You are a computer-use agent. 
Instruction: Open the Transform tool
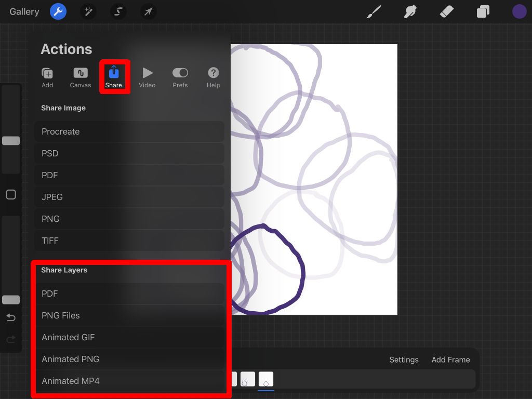148,11
